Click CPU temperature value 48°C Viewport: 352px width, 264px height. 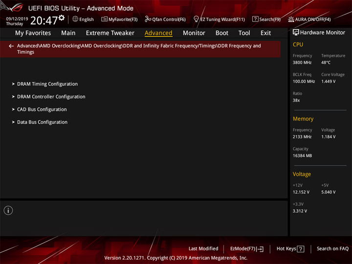point(326,63)
